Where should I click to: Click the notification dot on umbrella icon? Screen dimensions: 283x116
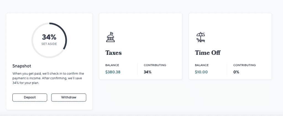coord(204,33)
